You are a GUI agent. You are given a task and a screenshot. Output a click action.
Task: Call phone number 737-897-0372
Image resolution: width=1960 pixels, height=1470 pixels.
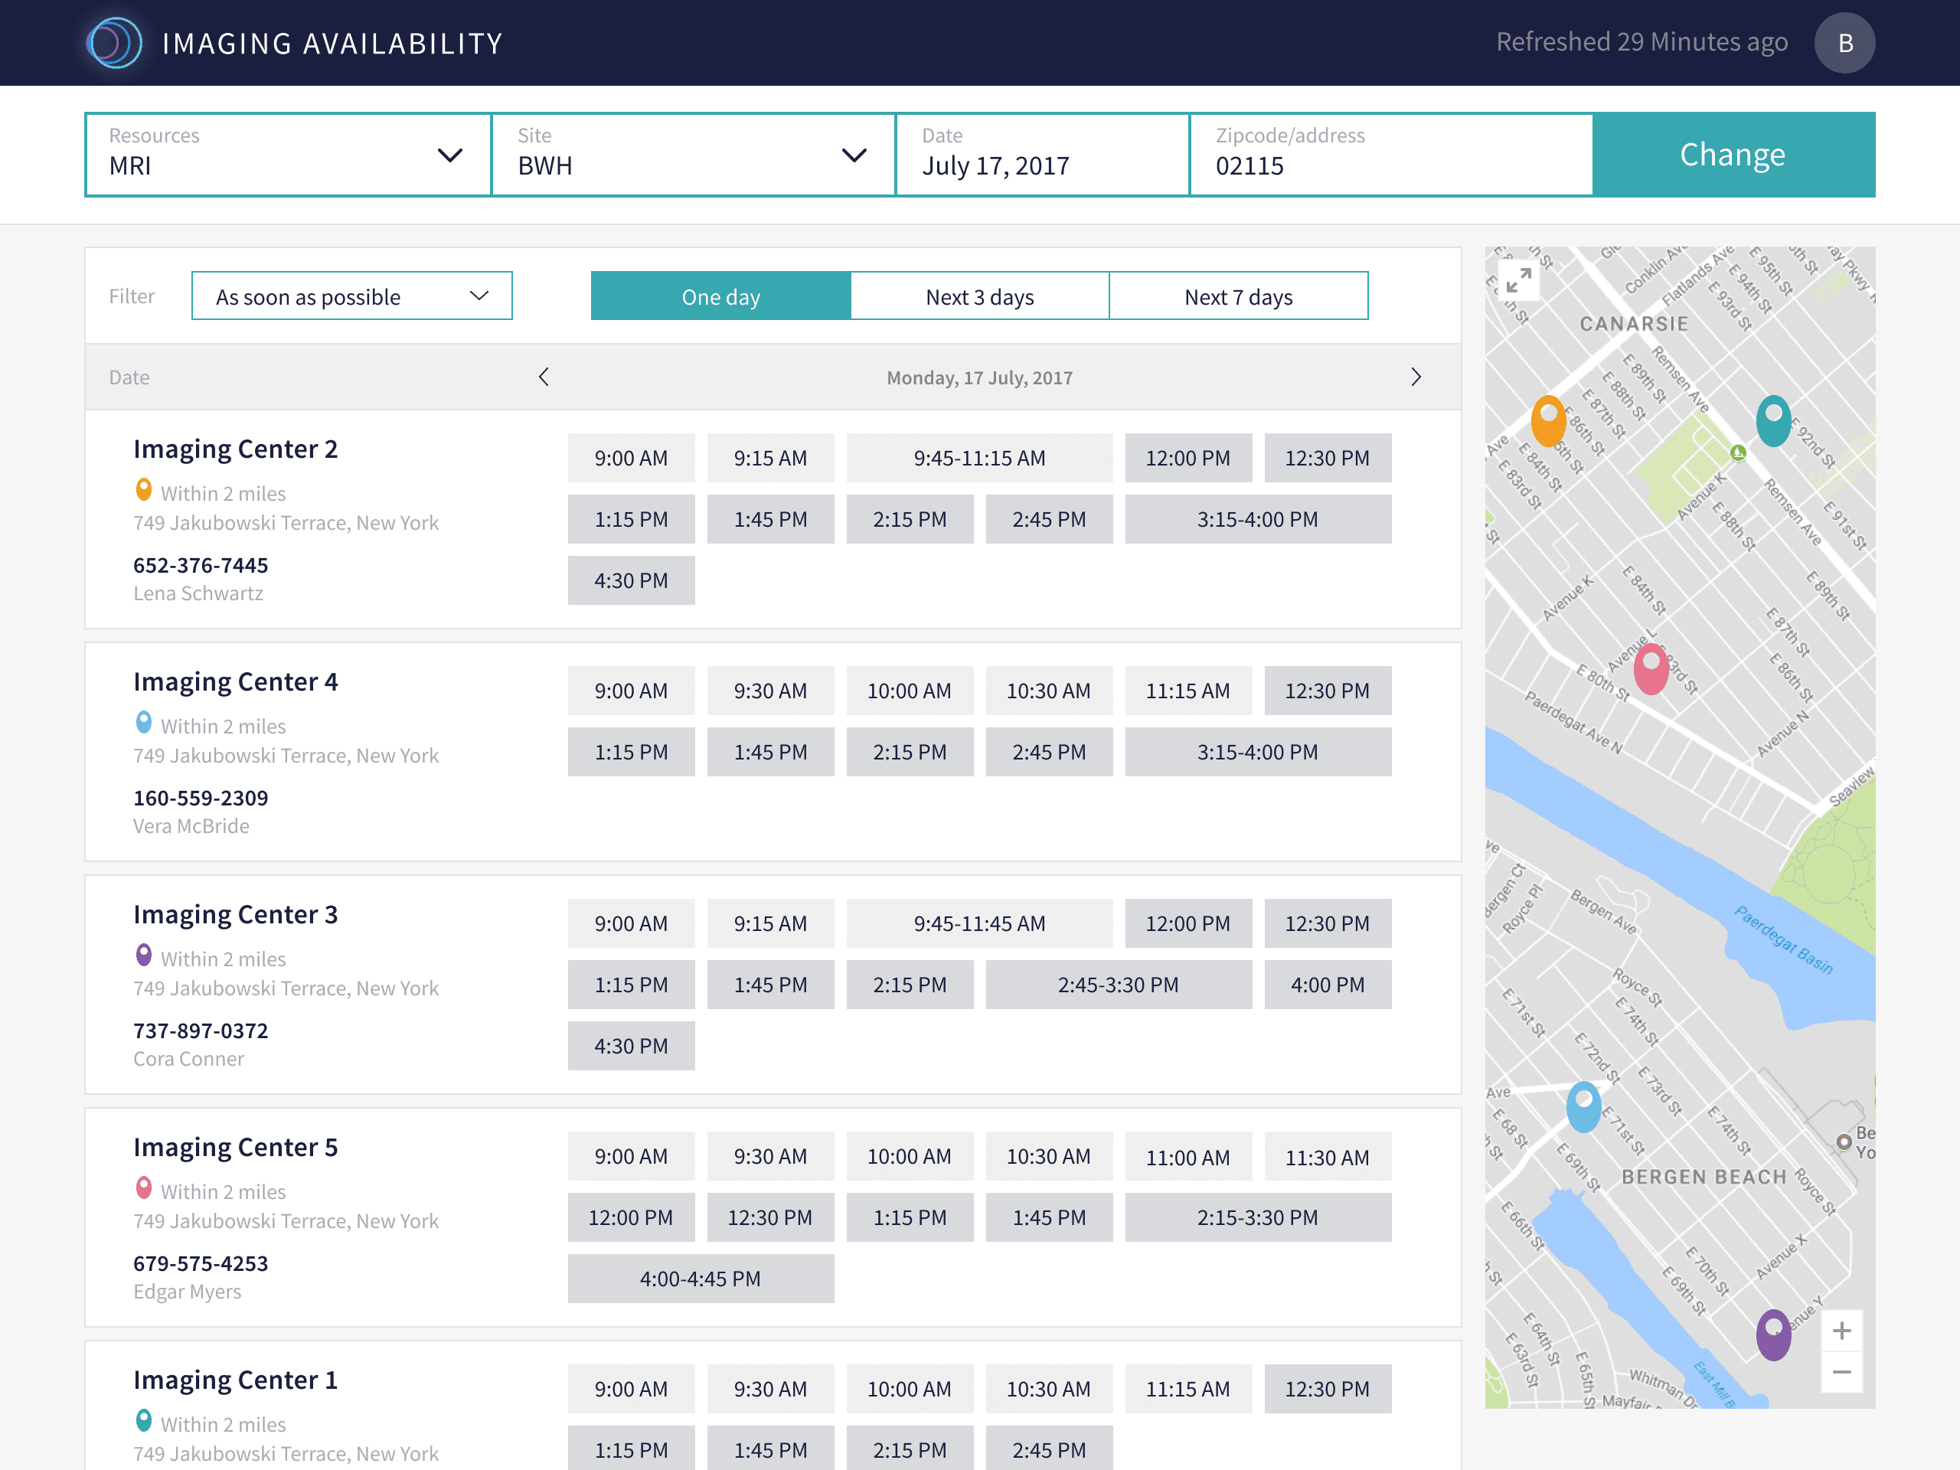[201, 1031]
